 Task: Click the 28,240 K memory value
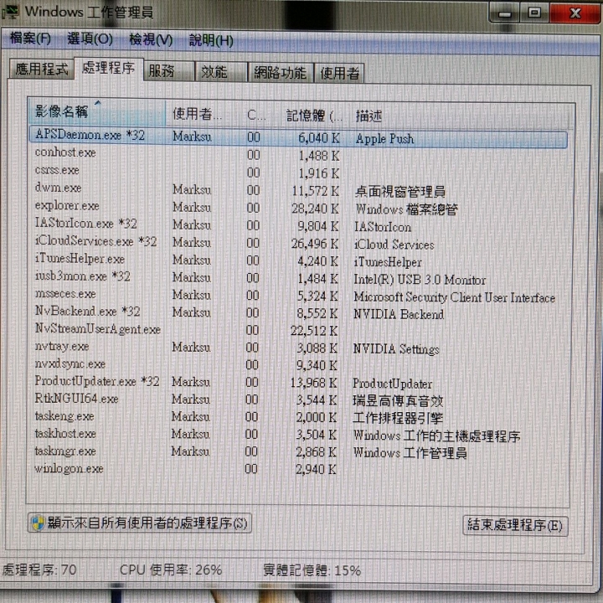coord(315,209)
